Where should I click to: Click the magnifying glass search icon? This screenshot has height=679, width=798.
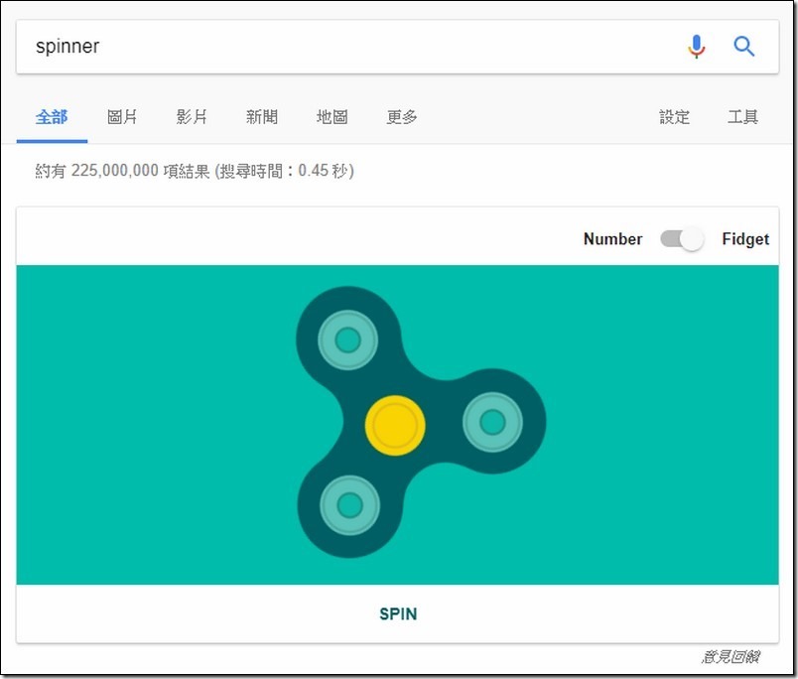pyautogui.click(x=743, y=47)
